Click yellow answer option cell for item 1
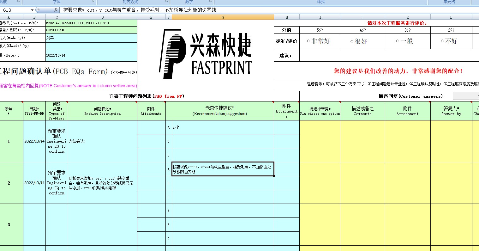Viewport: 479px width, 251px height. click(x=320, y=141)
